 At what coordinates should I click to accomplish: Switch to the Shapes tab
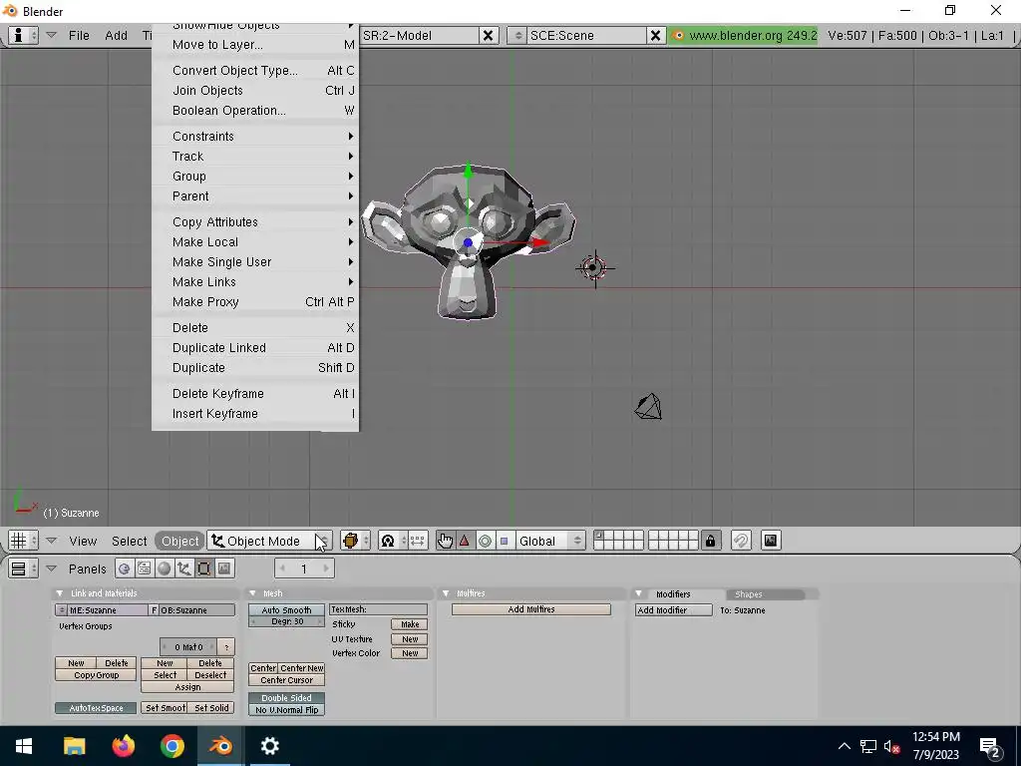[748, 594]
